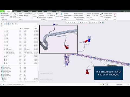Open the Reference Designators dropdown

click(x=80, y=18)
